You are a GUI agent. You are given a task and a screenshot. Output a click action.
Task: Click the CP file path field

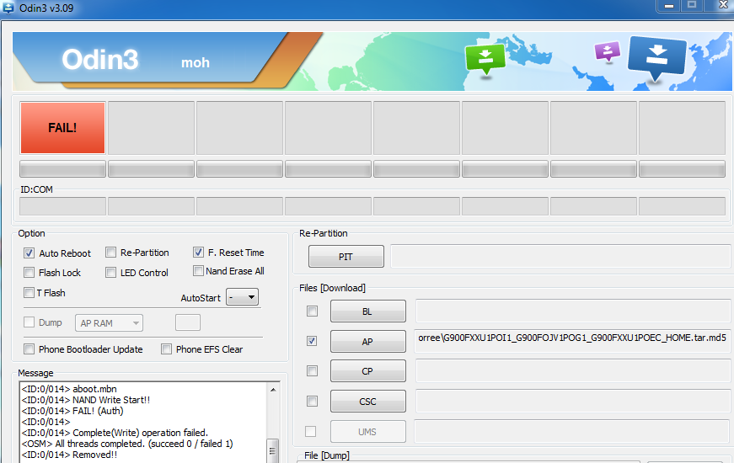point(572,371)
